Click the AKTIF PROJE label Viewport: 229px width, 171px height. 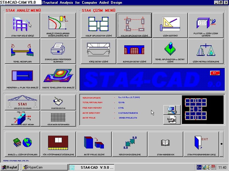coord(89,118)
